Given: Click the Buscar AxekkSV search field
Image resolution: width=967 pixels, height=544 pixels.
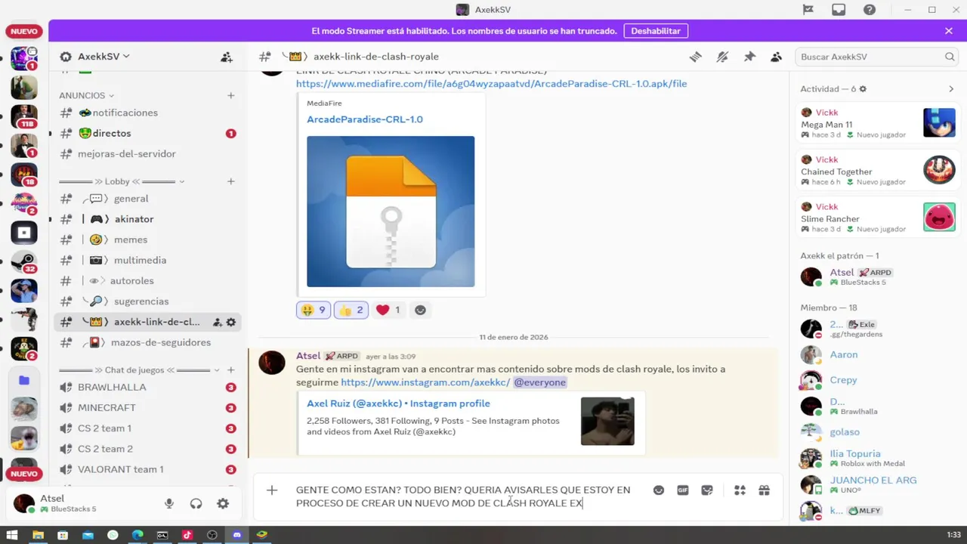Looking at the screenshot, I should [x=877, y=57].
